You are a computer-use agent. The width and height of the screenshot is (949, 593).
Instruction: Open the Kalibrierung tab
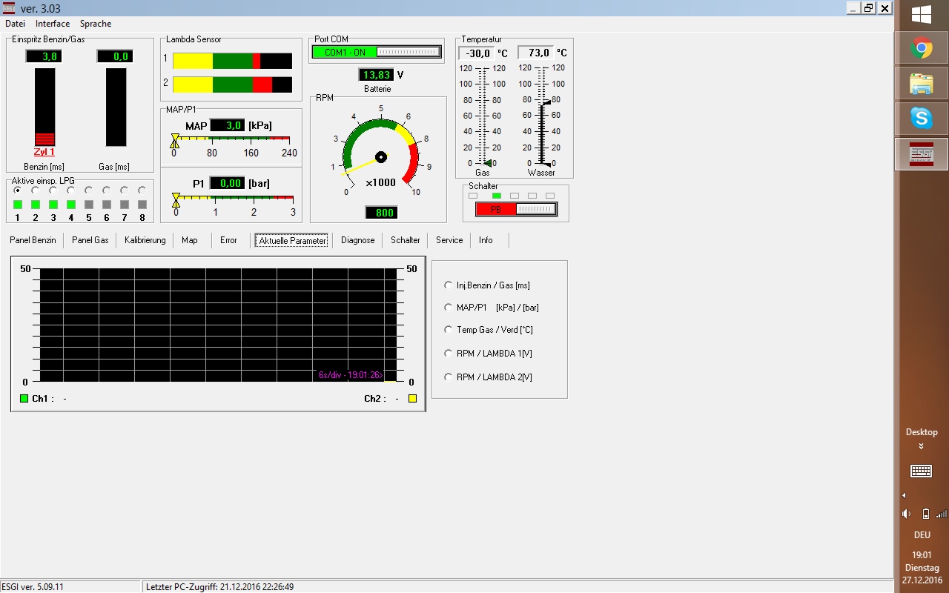[145, 240]
